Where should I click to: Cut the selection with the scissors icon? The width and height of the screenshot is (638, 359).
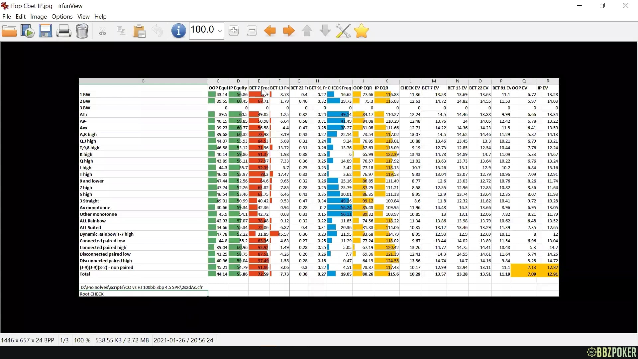pos(103,31)
